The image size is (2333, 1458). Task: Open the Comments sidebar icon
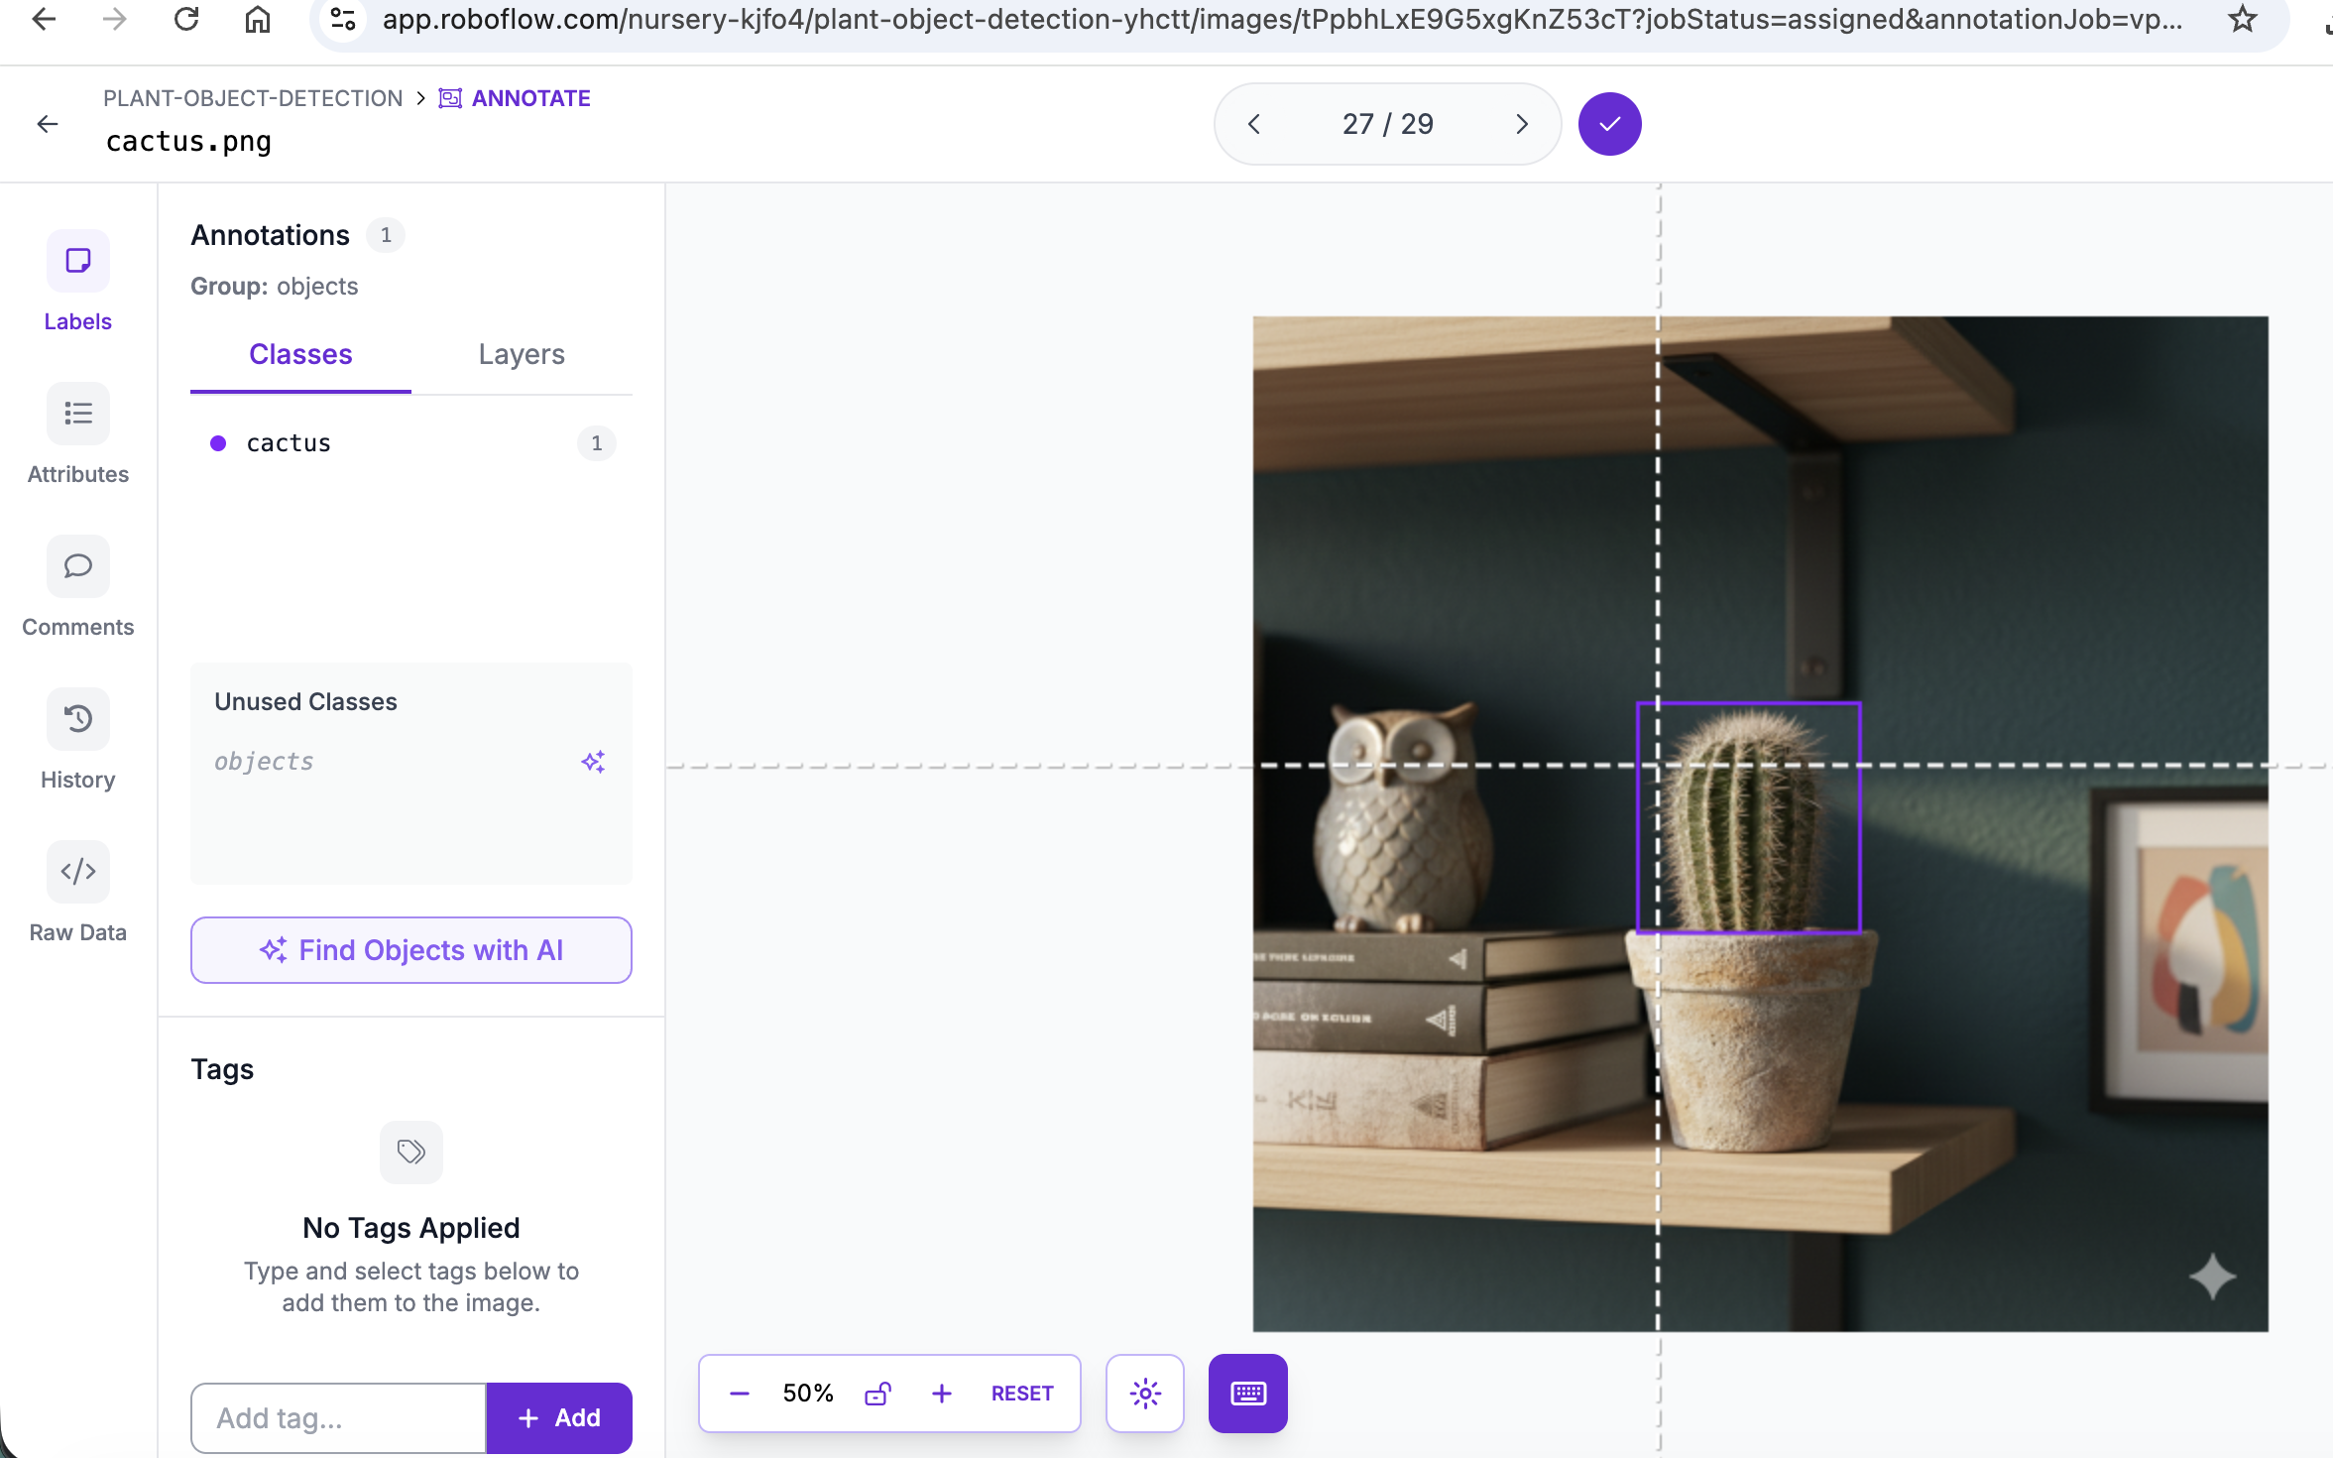coord(77,566)
